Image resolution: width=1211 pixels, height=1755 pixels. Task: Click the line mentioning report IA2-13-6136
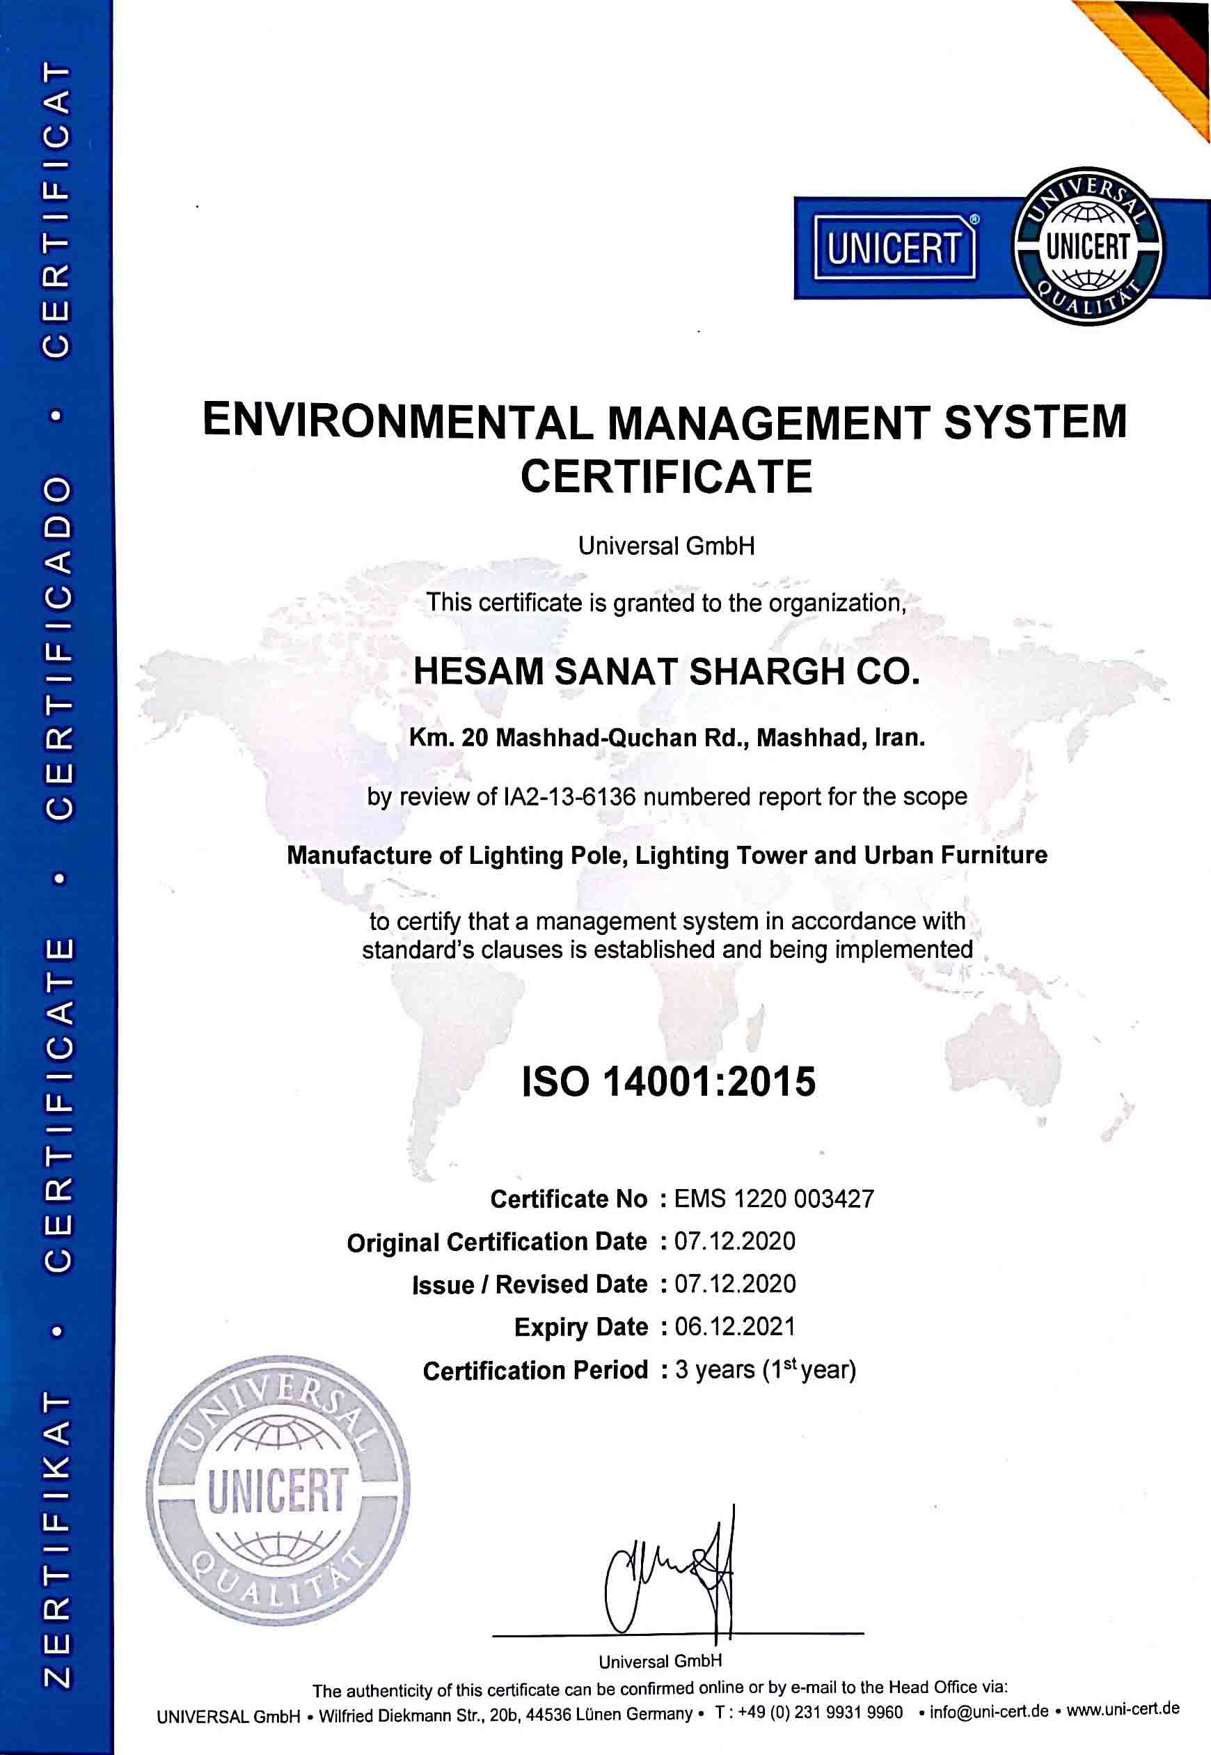click(667, 796)
